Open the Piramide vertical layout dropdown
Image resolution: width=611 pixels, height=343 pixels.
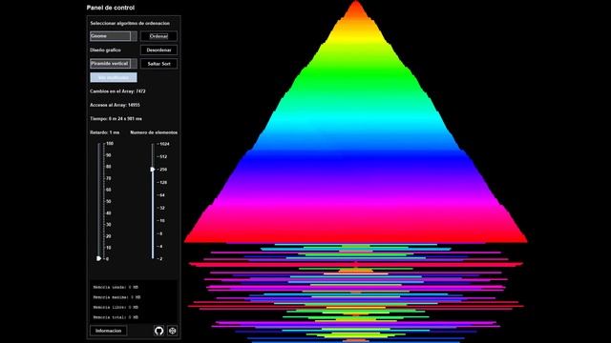(x=114, y=64)
